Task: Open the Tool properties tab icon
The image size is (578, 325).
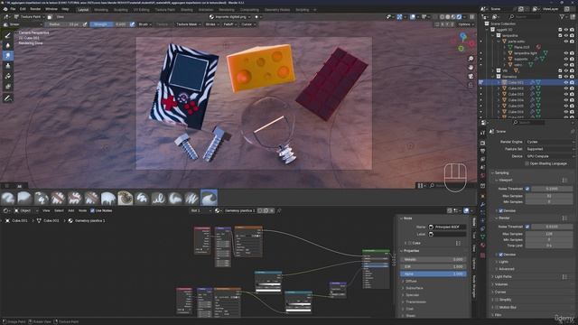Action: [x=483, y=133]
